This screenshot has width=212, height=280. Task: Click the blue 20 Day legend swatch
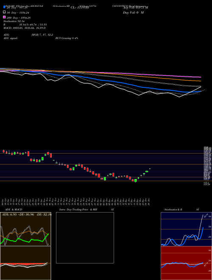pos(4,7)
